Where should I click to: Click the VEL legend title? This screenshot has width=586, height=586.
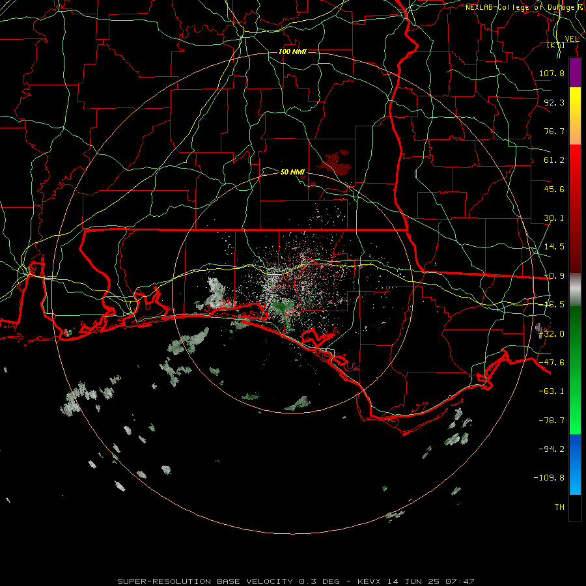pyautogui.click(x=572, y=39)
